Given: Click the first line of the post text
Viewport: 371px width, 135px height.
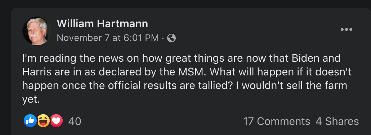Looking at the screenshot, I should point(181,59).
